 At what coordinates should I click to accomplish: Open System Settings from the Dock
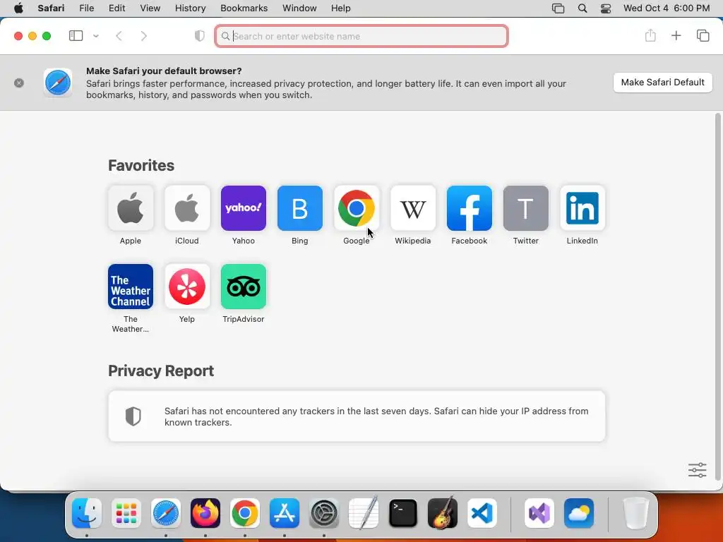(324, 513)
